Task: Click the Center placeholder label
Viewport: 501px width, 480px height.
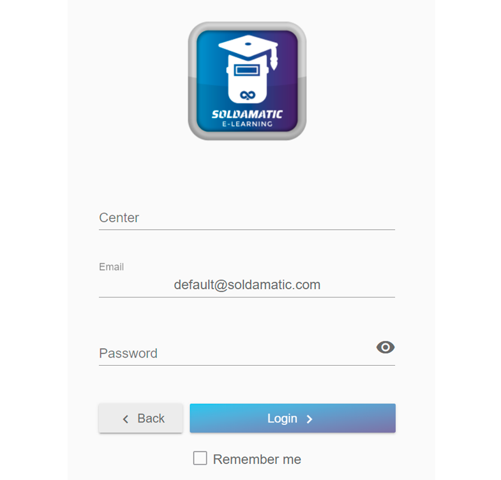Action: point(119,218)
